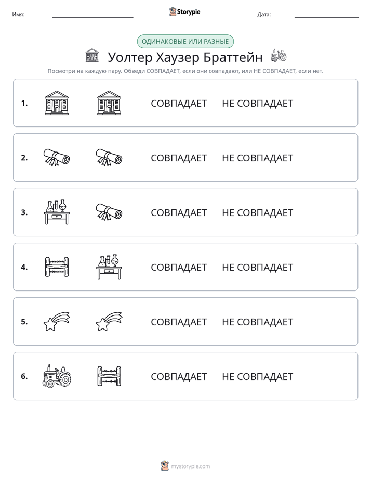Click the tractor icon beside the title
This screenshot has width=371, height=481.
point(279,55)
